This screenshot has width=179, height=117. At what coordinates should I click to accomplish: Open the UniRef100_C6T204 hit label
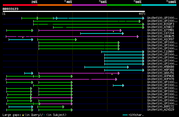[161, 33]
